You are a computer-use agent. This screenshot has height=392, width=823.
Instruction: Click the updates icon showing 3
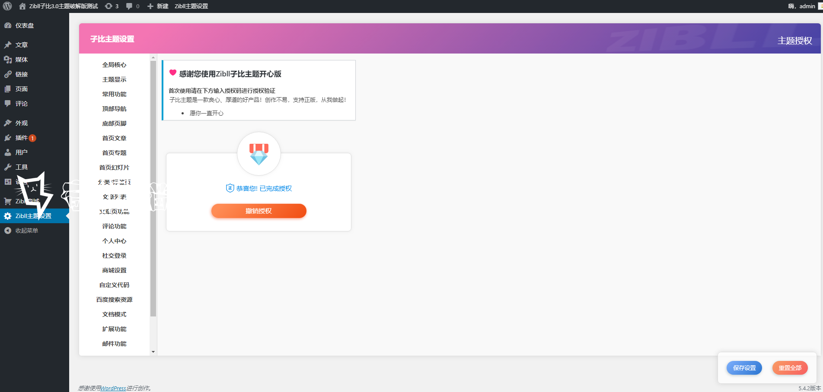(x=108, y=6)
